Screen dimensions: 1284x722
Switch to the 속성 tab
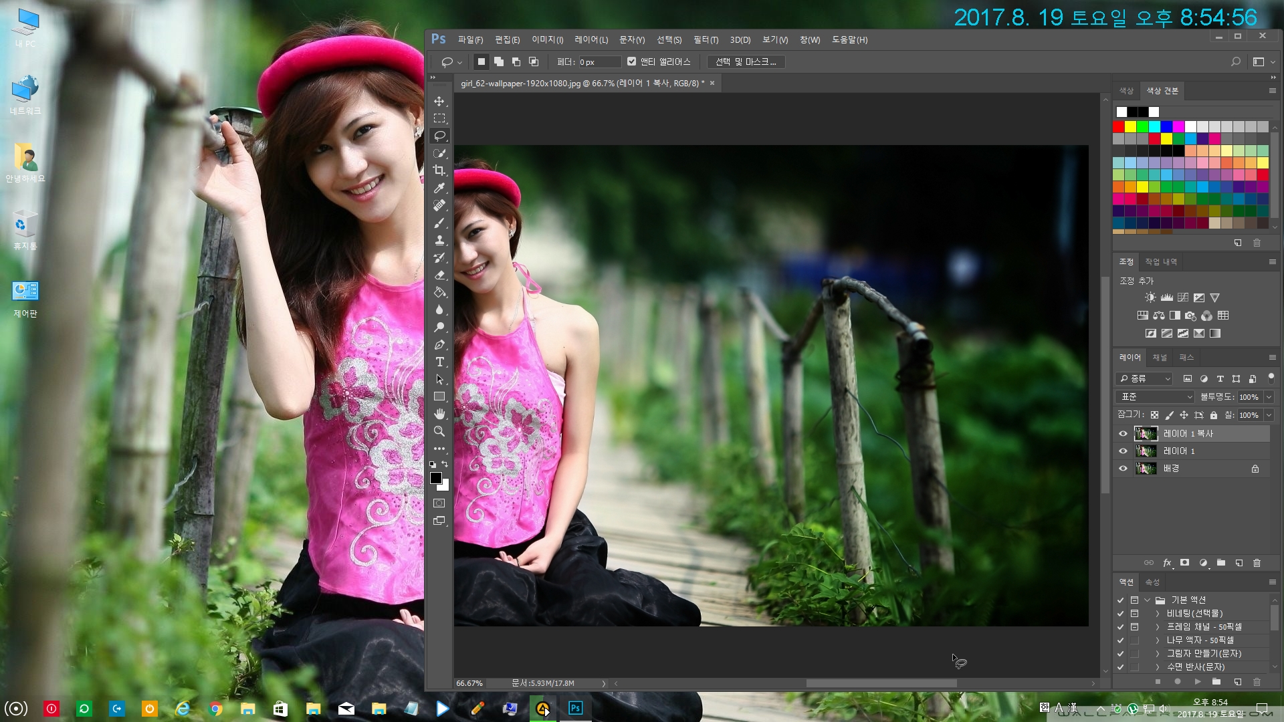click(1152, 582)
